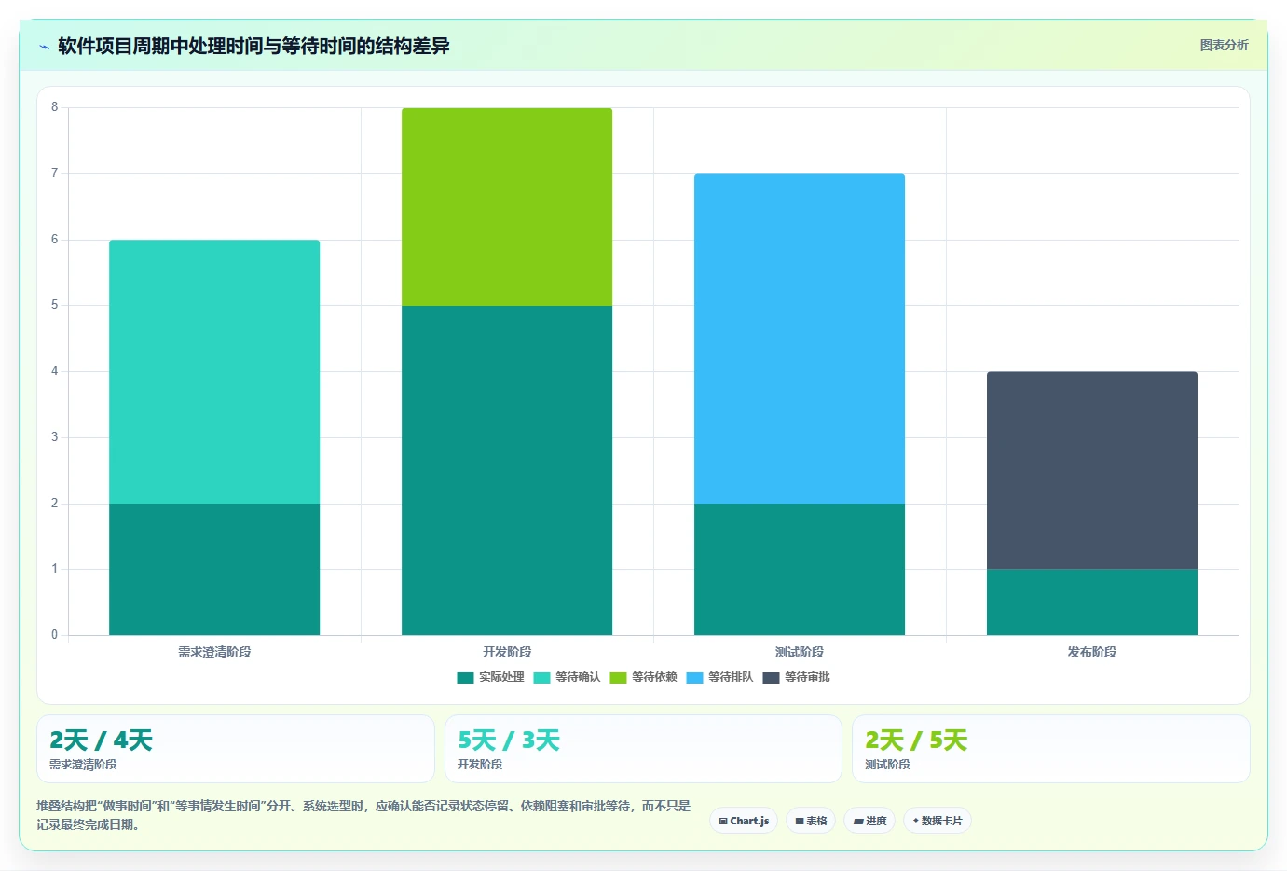
Task: Open the 2天 / 5天 测试阶段 stat card
Action: (x=1051, y=749)
